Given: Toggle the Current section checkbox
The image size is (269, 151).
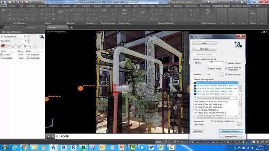Looking at the screenshot, I should (2, 55).
